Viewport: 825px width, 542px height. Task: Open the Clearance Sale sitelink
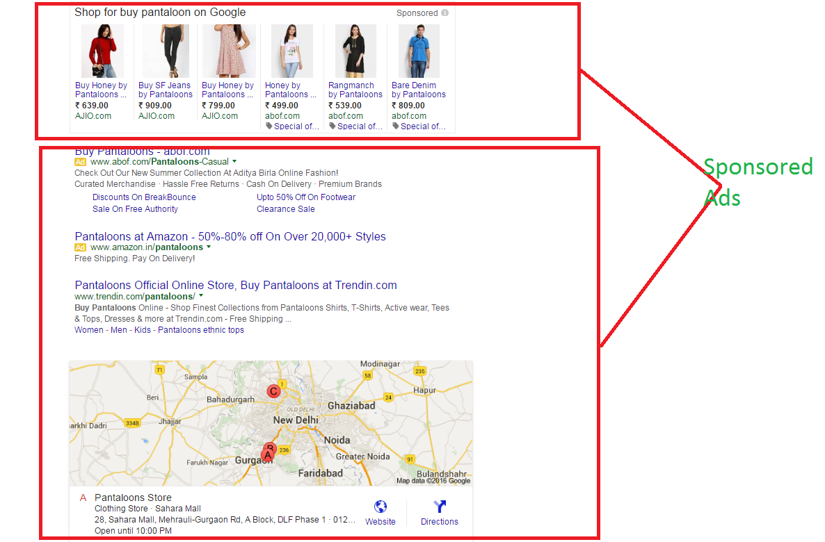(285, 209)
